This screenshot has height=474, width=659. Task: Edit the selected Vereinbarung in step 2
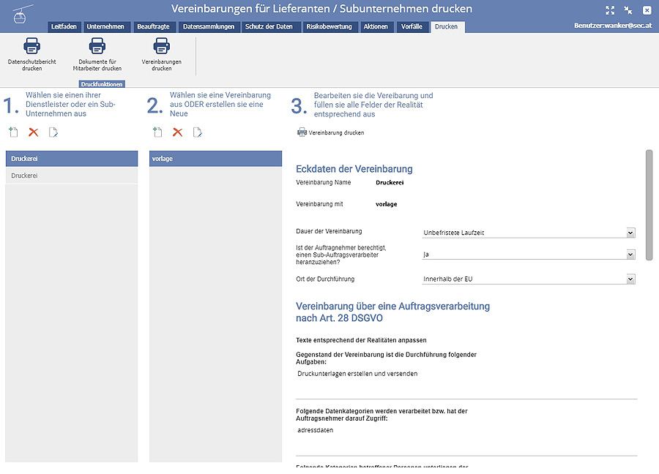pyautogui.click(x=198, y=132)
